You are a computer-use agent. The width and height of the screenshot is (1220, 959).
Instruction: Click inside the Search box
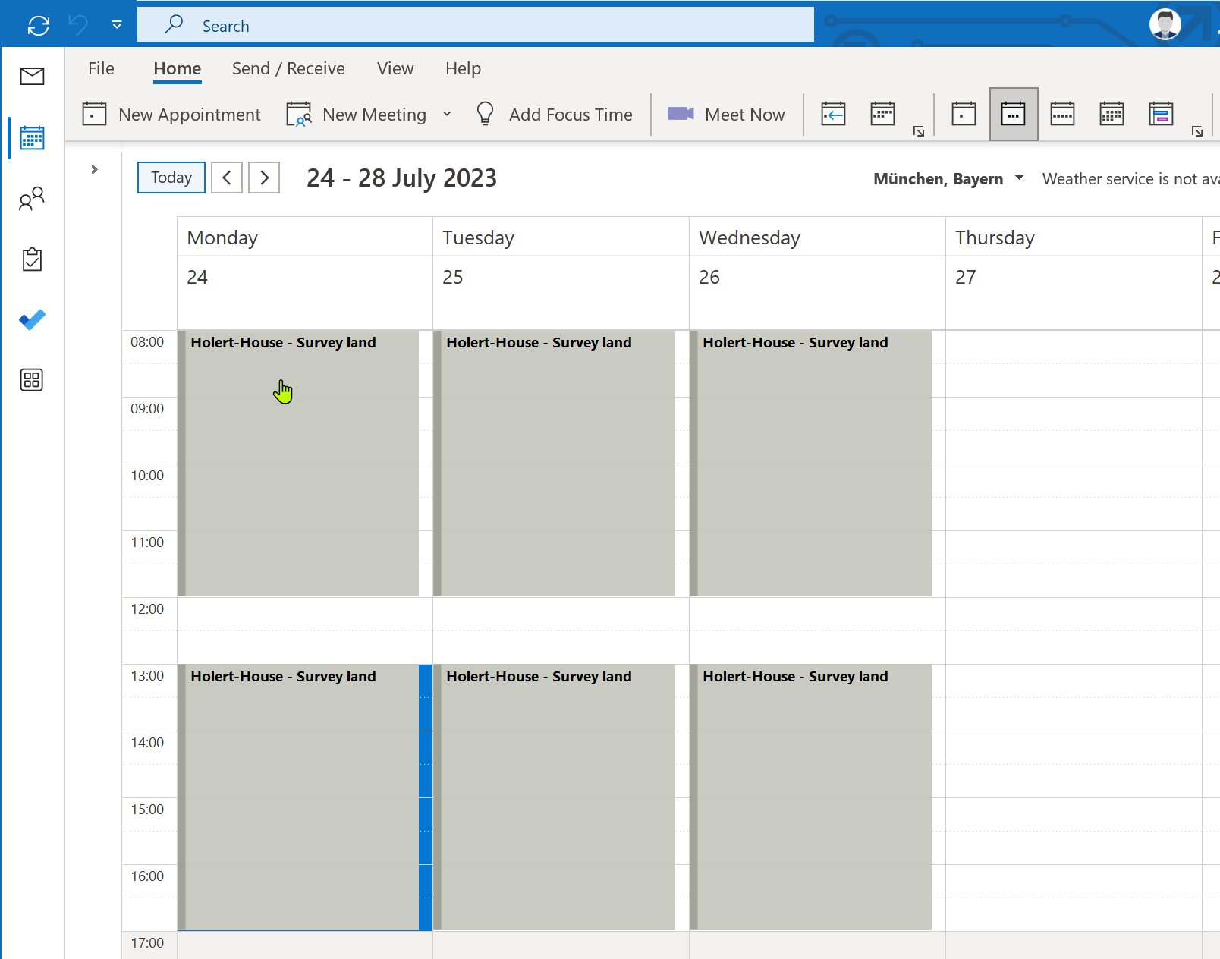point(476,25)
